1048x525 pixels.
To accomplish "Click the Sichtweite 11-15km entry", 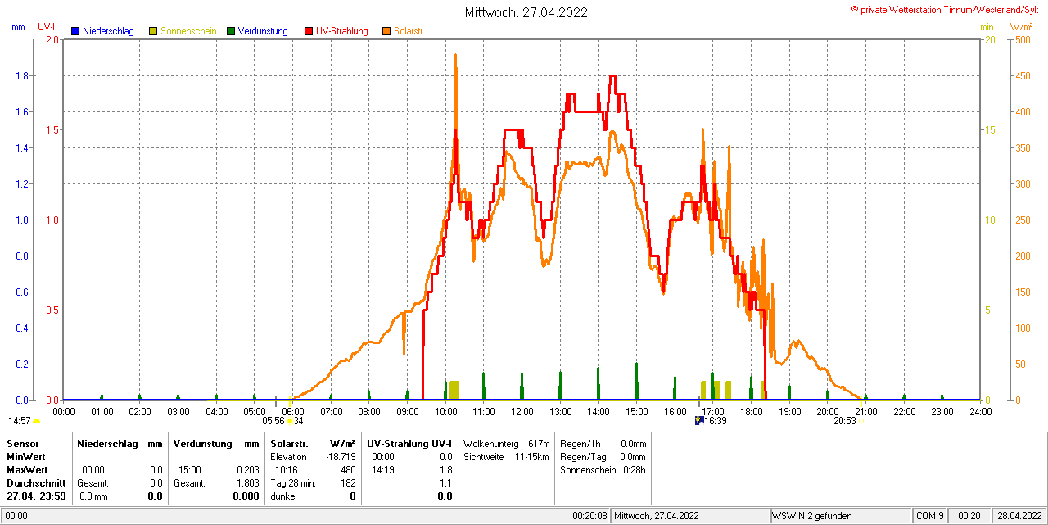I will coord(506,457).
